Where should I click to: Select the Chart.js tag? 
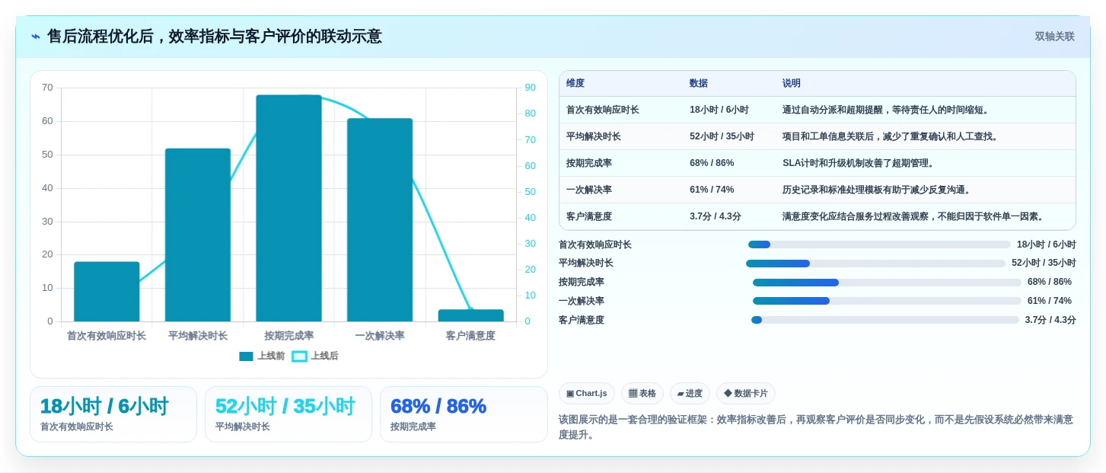587,393
